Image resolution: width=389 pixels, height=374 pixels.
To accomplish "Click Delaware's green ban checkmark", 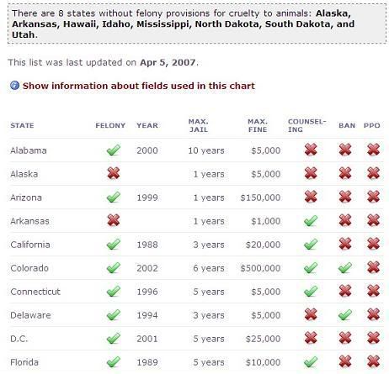I will click(x=345, y=315).
